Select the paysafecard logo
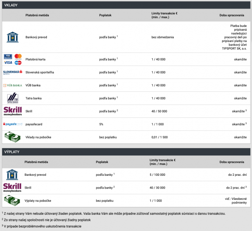The image size is (252, 231). pyautogui.click(x=12, y=124)
